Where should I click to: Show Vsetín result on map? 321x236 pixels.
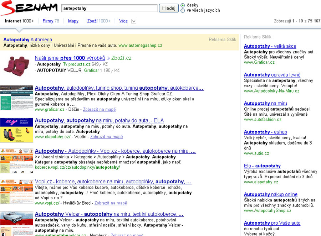pyautogui.click(x=106, y=137)
